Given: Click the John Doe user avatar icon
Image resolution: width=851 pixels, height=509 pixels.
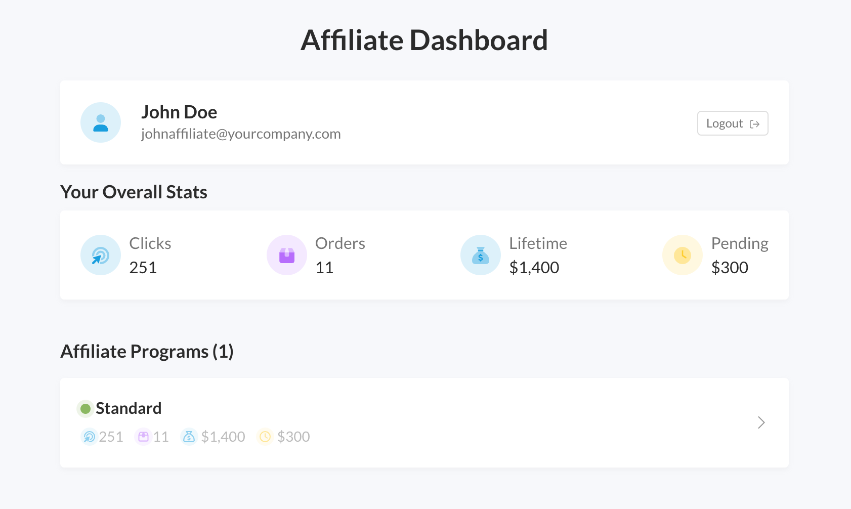Looking at the screenshot, I should pos(101,122).
